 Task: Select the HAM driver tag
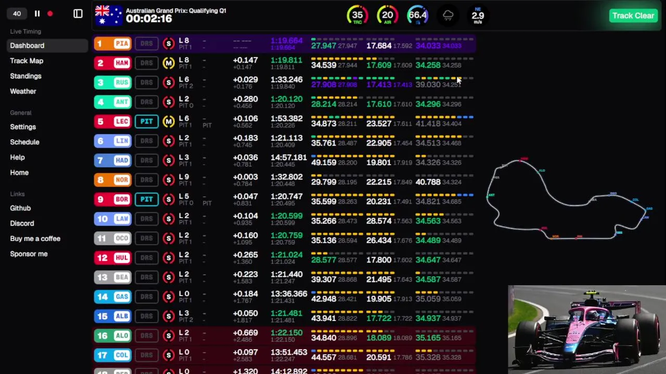[x=112, y=63]
